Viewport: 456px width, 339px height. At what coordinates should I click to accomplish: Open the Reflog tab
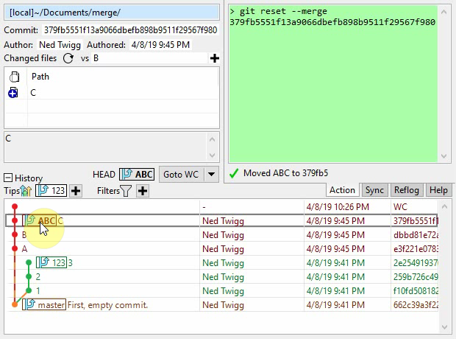407,190
